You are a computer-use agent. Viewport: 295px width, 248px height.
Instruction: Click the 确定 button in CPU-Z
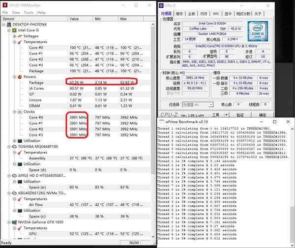(x=263, y=115)
